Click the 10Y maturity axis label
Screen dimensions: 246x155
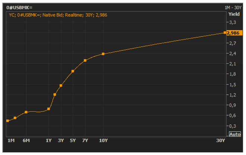pyautogui.click(x=103, y=140)
